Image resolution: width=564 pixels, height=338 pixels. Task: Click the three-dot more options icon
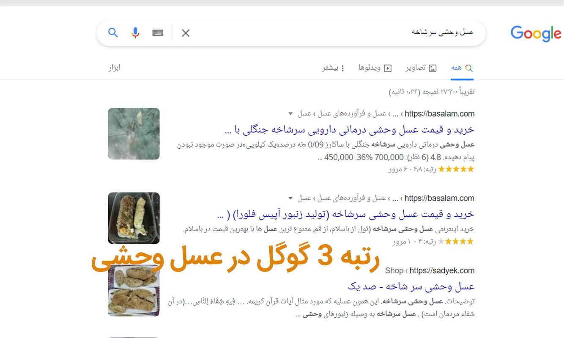(342, 68)
